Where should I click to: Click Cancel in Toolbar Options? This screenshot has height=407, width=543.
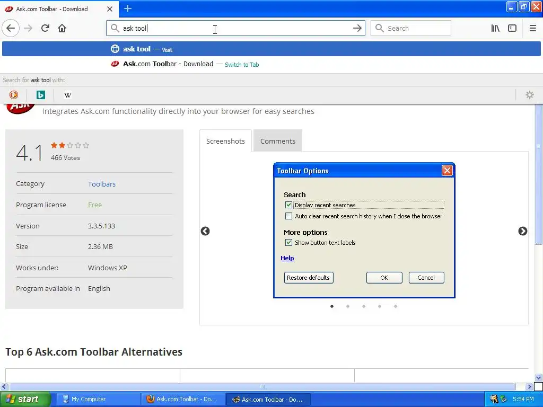pos(426,278)
